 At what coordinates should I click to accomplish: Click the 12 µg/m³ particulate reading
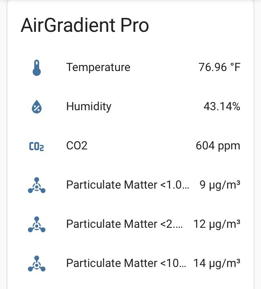217,224
